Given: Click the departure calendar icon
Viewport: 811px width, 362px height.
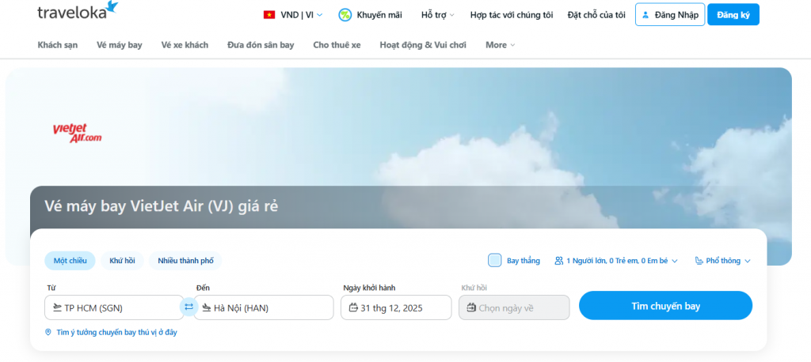Looking at the screenshot, I should click(x=354, y=307).
